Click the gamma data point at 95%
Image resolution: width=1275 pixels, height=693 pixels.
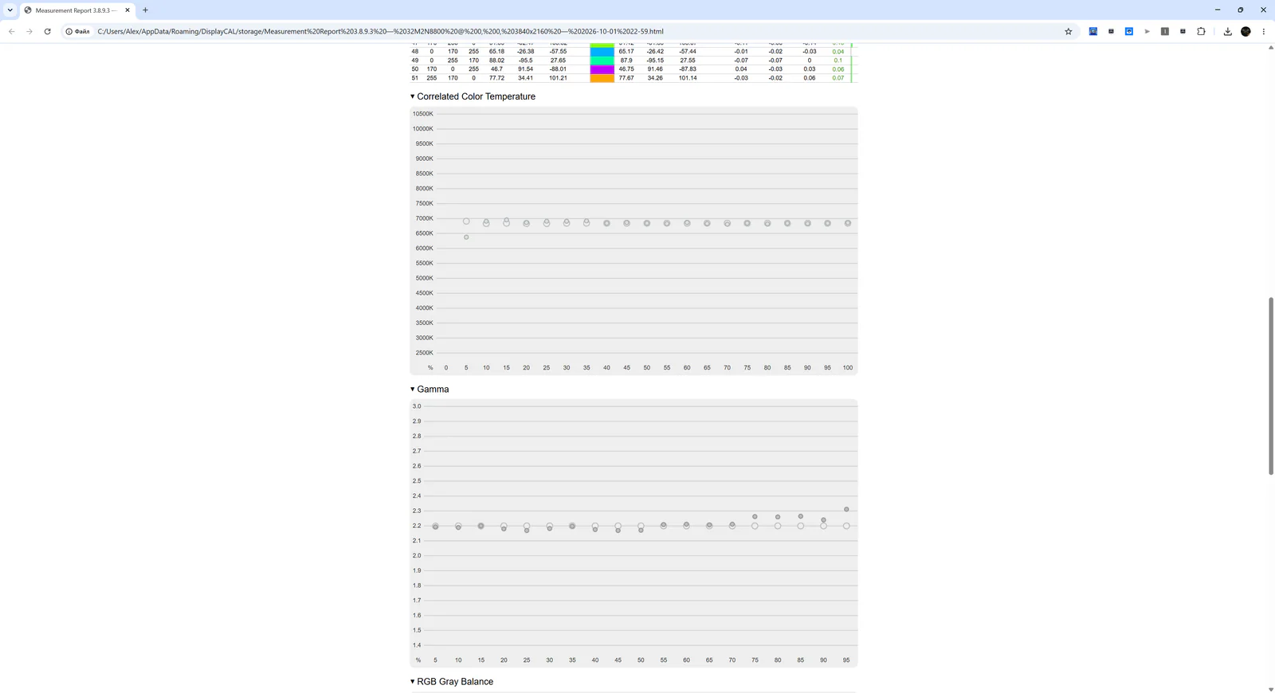pyautogui.click(x=846, y=510)
